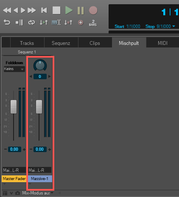
Task: Click the pan knob on the Massive-1 channel
Action: (x=40, y=65)
